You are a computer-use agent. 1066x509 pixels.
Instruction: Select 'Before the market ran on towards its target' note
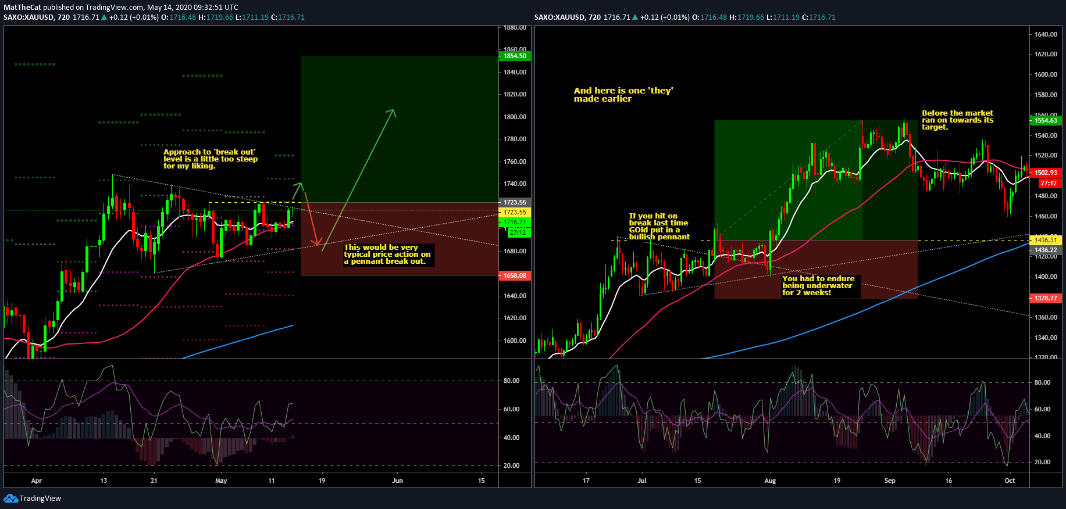(x=957, y=120)
